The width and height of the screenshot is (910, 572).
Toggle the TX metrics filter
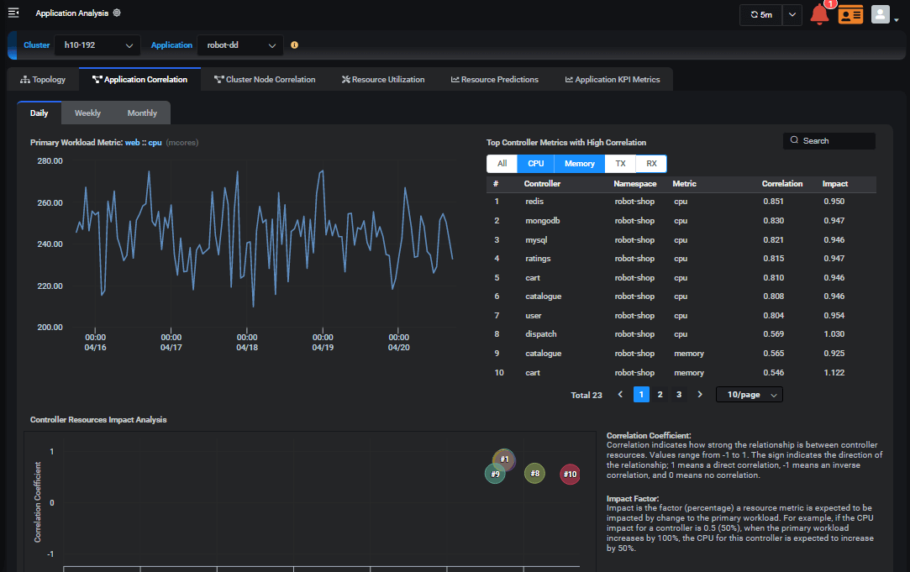tap(620, 164)
